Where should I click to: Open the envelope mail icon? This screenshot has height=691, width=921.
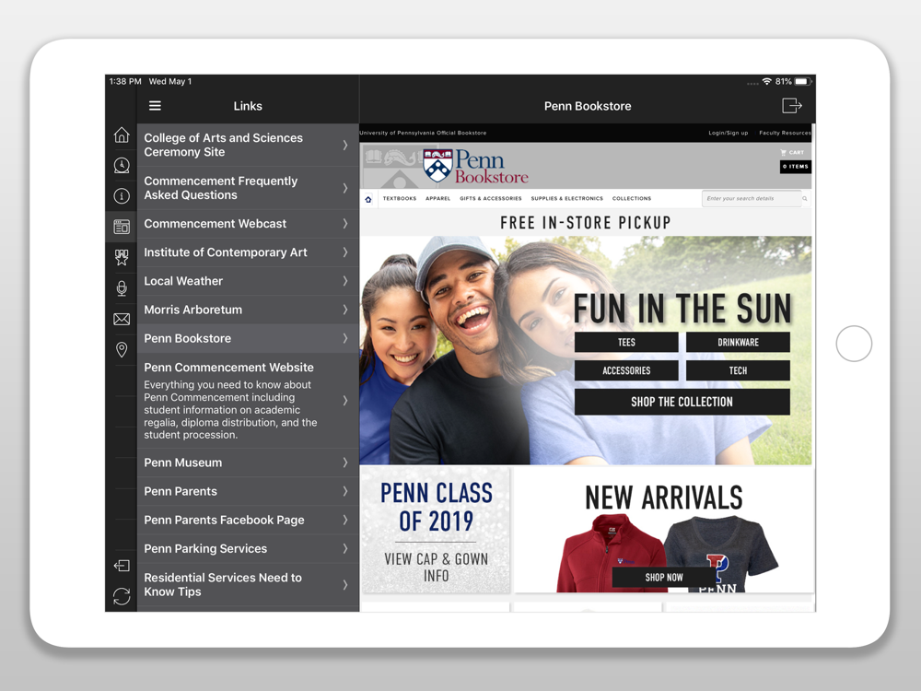(x=122, y=319)
